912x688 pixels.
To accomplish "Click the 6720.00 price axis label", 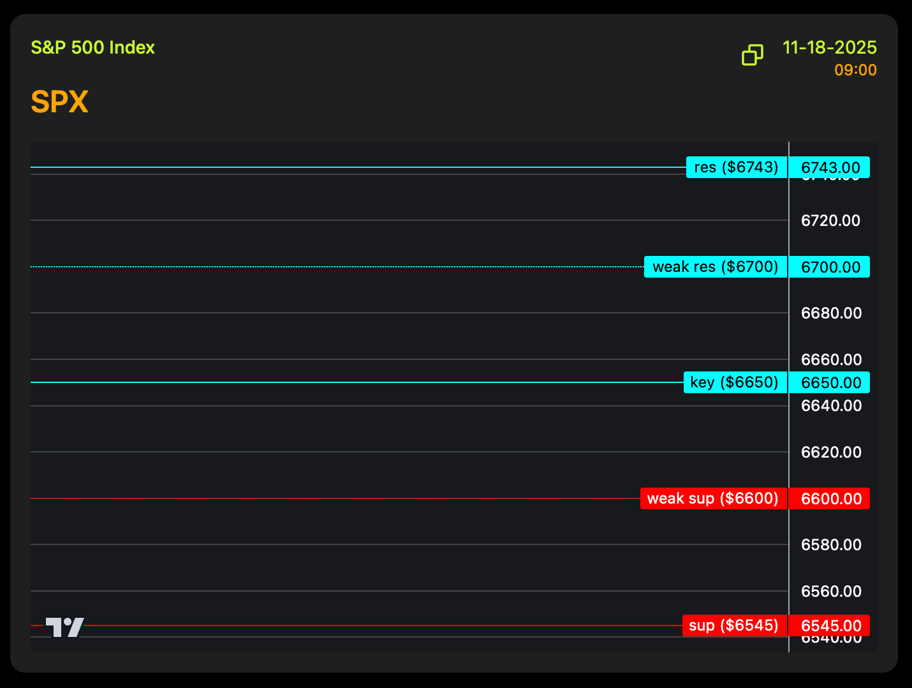I will pos(830,221).
